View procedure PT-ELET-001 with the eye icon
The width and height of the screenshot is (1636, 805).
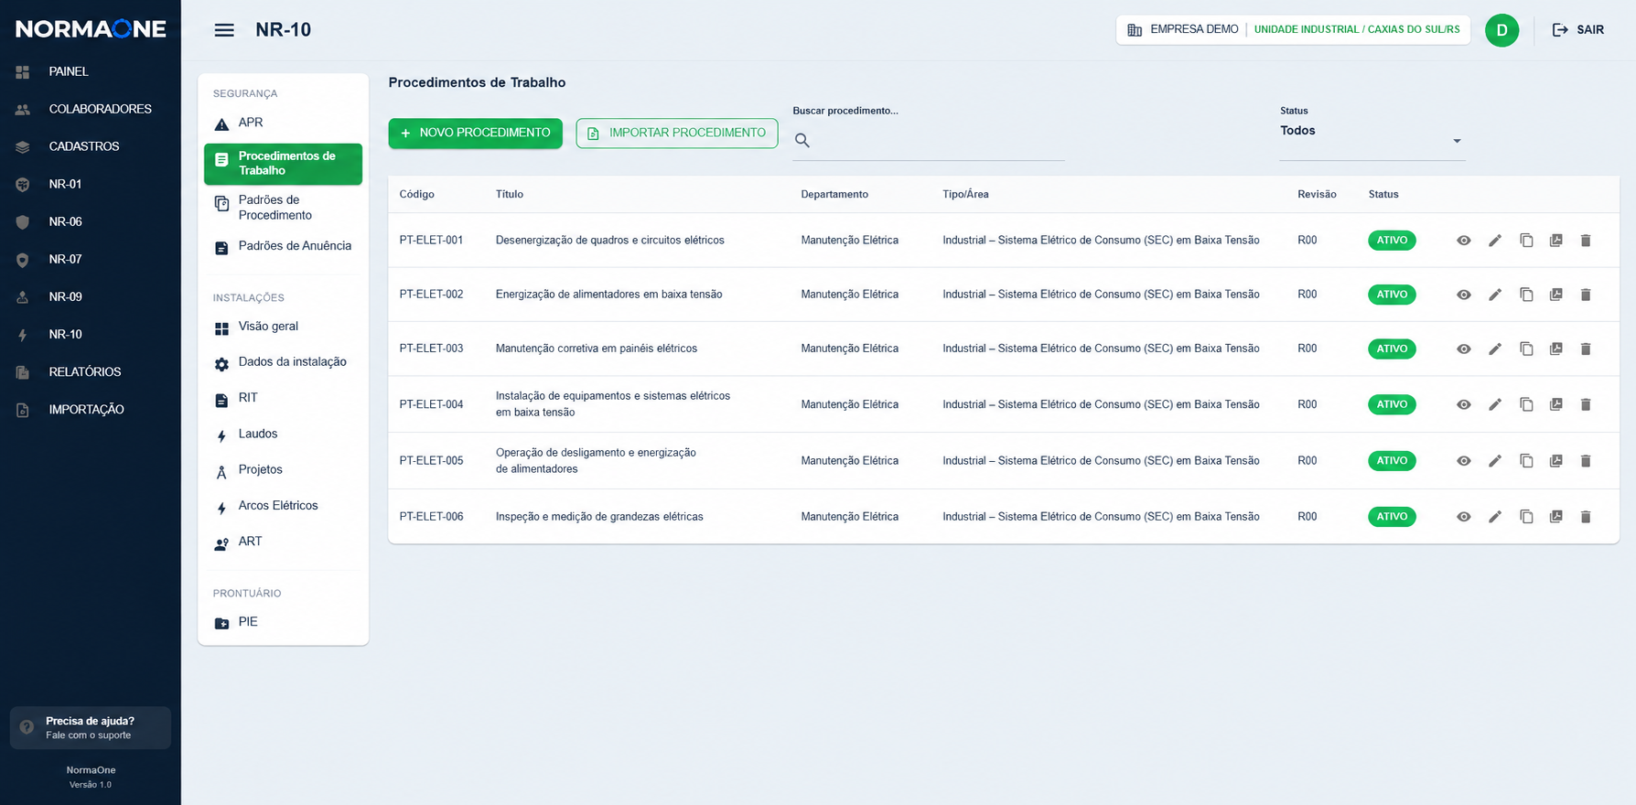click(1464, 241)
